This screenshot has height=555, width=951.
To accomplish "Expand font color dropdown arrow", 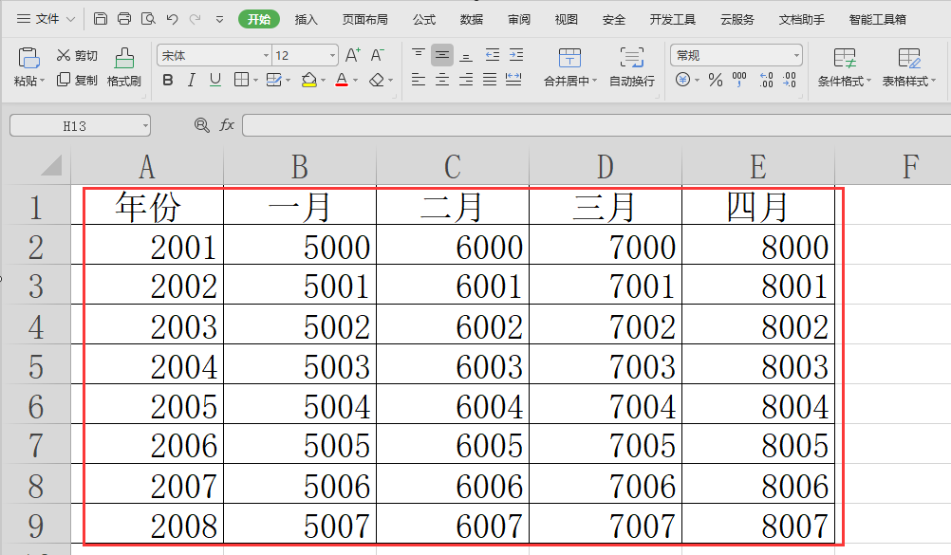I will click(x=355, y=81).
